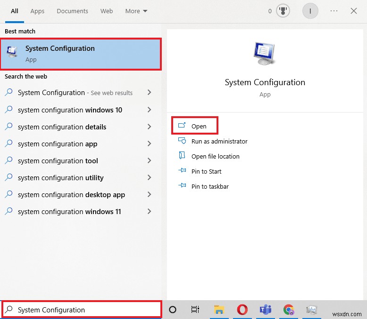Open the system monitor taskbar icon

click(x=311, y=310)
